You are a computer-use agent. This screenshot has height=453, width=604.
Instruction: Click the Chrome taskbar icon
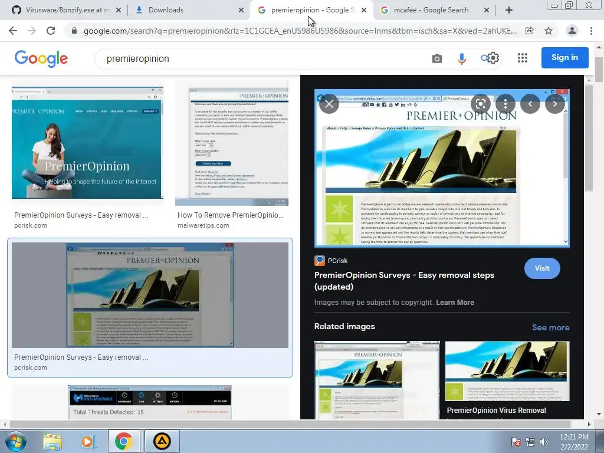(x=123, y=441)
